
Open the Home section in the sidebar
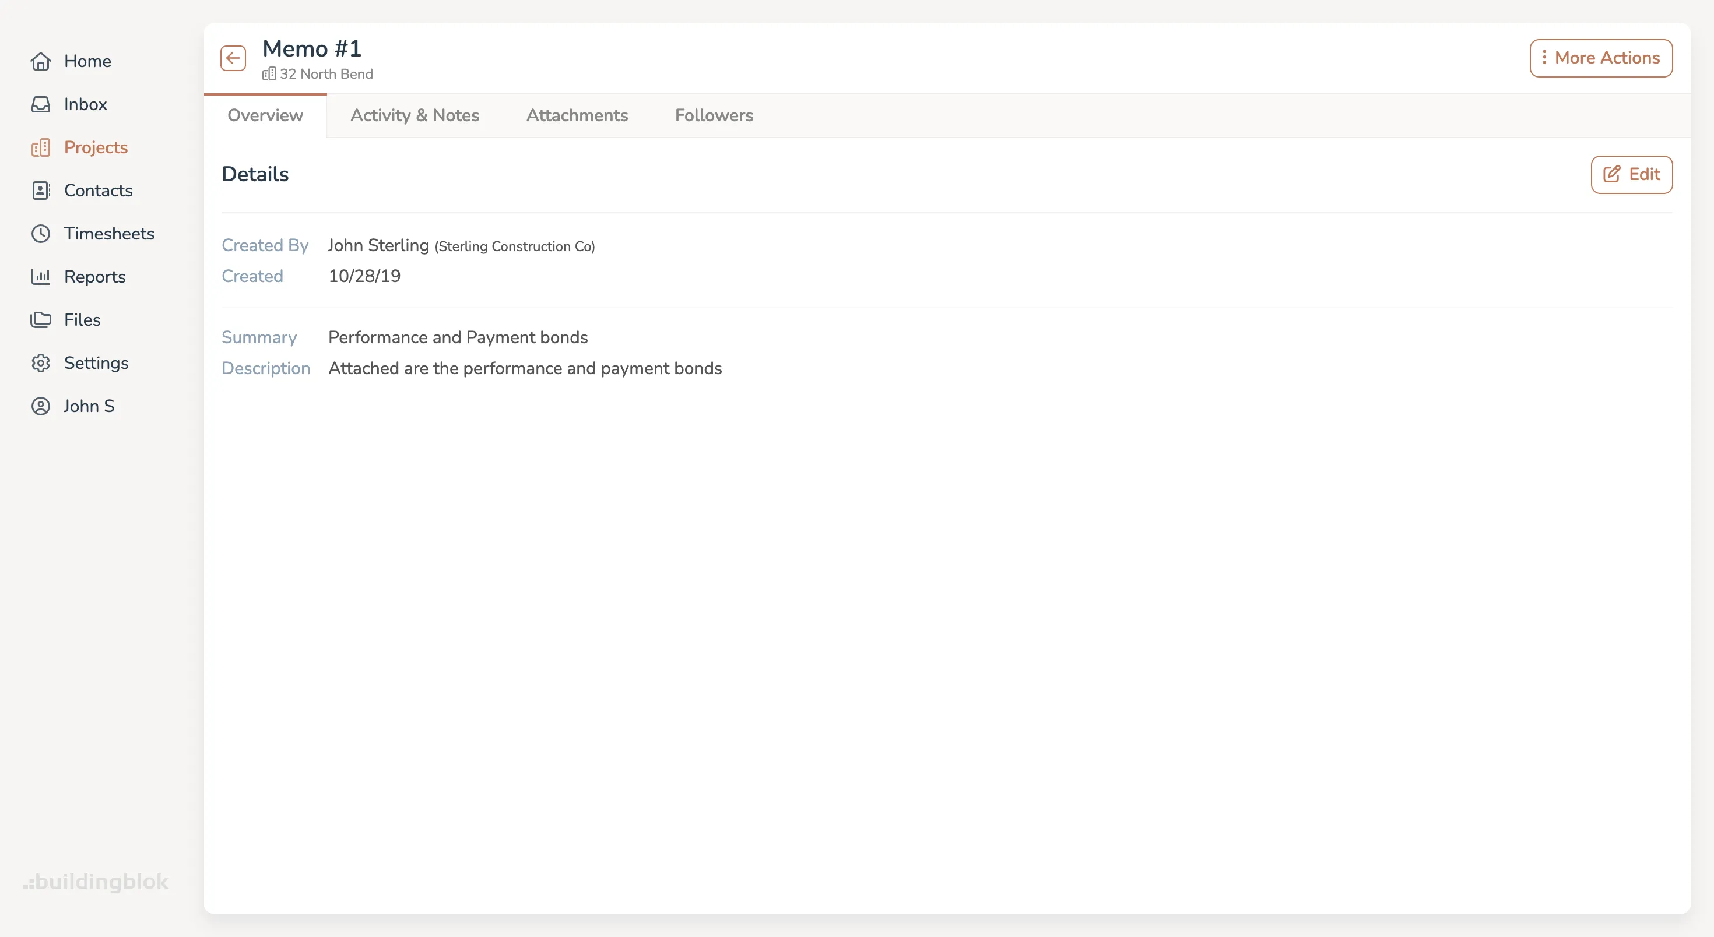point(87,61)
